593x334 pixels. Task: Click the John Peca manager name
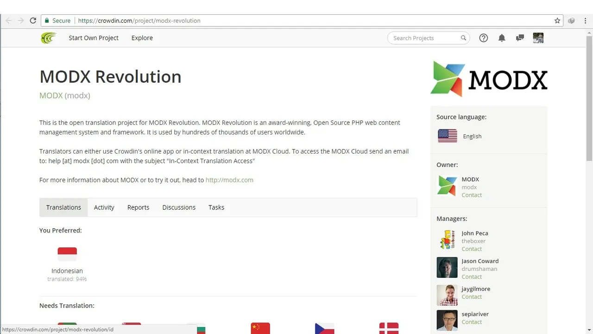475,233
